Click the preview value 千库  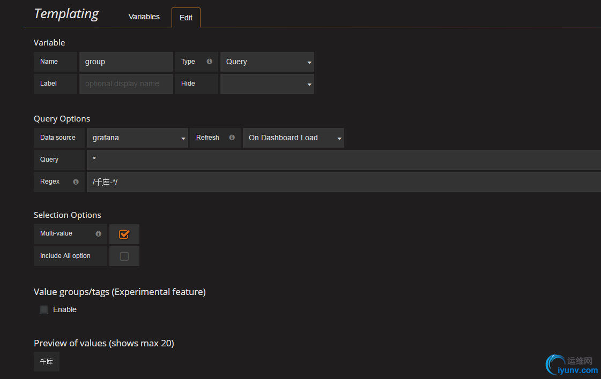coord(47,361)
